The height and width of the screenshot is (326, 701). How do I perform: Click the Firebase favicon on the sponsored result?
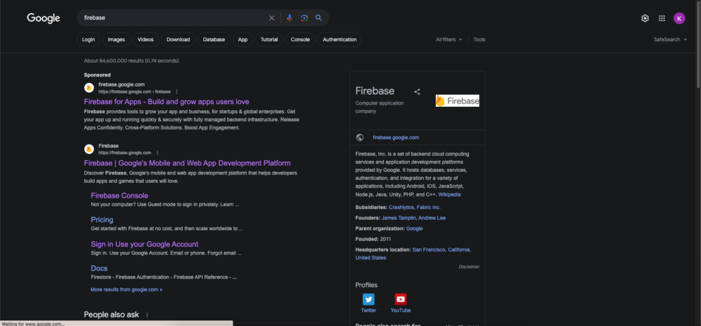[x=89, y=88]
